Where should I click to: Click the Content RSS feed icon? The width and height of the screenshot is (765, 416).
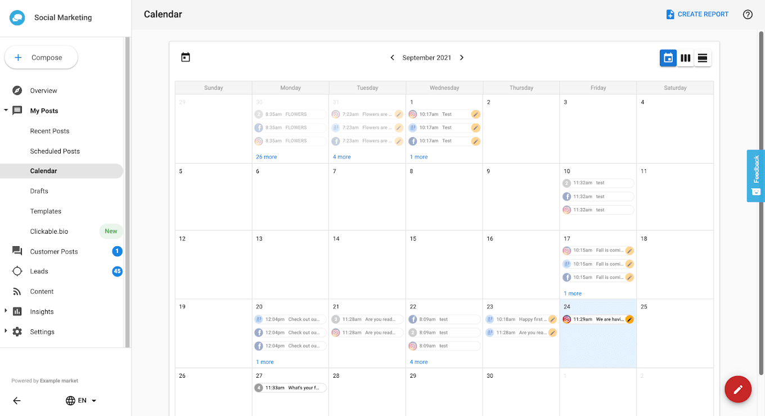(17, 292)
